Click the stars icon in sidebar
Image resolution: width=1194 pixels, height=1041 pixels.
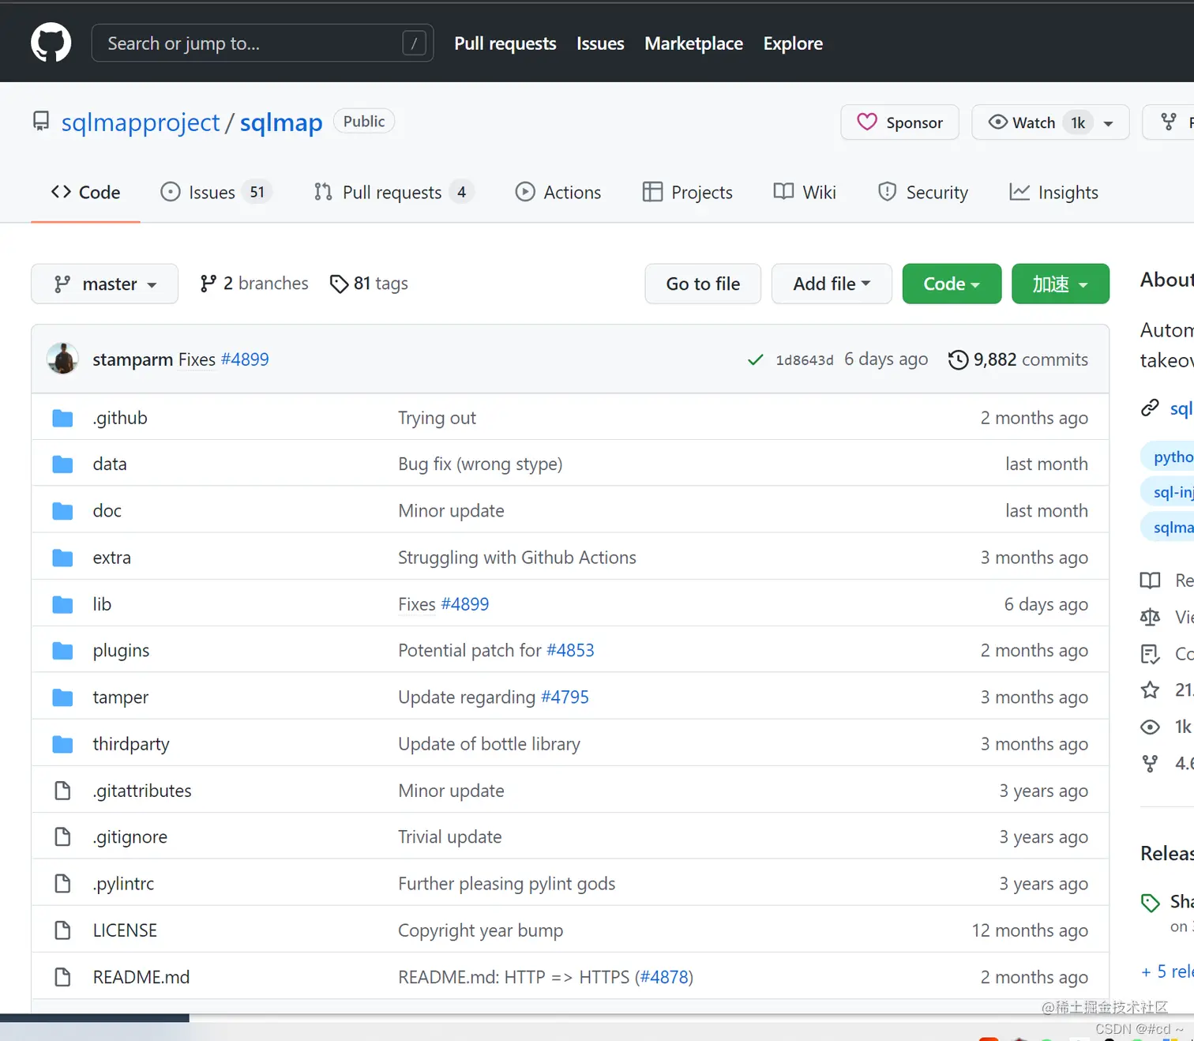pos(1150,690)
